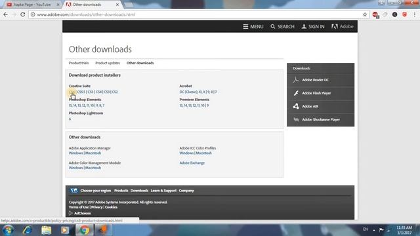This screenshot has width=420, height=236.
Task: Click Downloads in the footer
Action: click(x=139, y=191)
